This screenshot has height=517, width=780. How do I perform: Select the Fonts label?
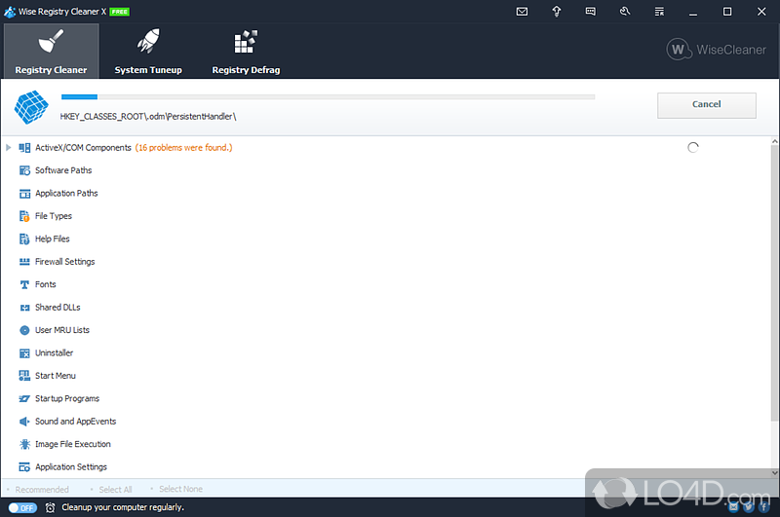click(x=45, y=284)
